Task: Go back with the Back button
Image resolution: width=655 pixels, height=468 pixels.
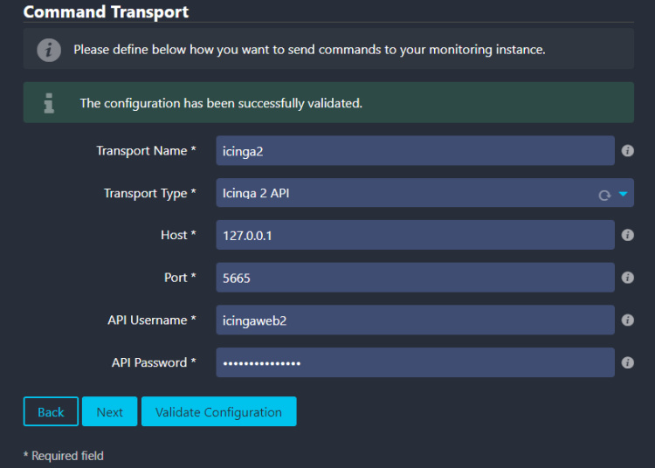Action: [51, 412]
